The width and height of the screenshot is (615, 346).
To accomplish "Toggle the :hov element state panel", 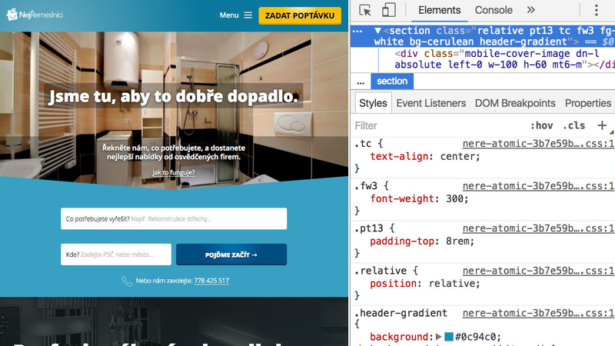I will pos(542,125).
